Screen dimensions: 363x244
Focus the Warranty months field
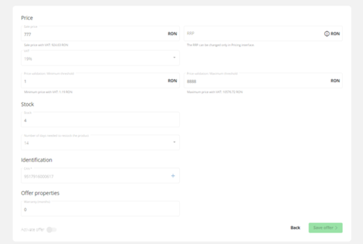coord(99,209)
